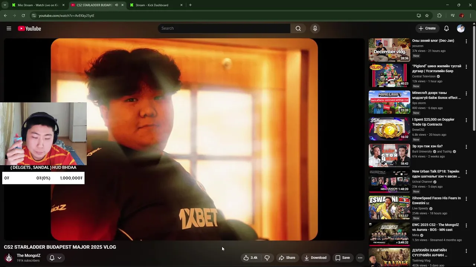The height and width of the screenshot is (267, 476).
Task: Download the video
Action: pos(315,258)
